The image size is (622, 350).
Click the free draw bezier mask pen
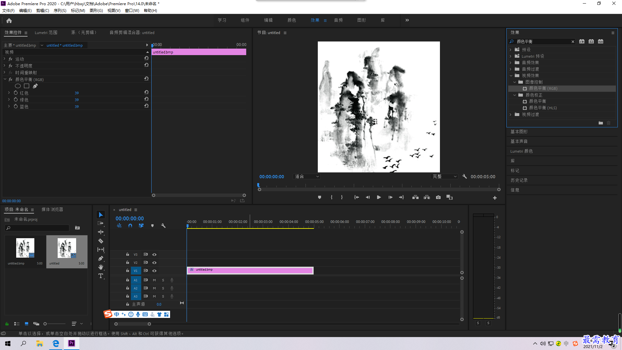(35, 86)
